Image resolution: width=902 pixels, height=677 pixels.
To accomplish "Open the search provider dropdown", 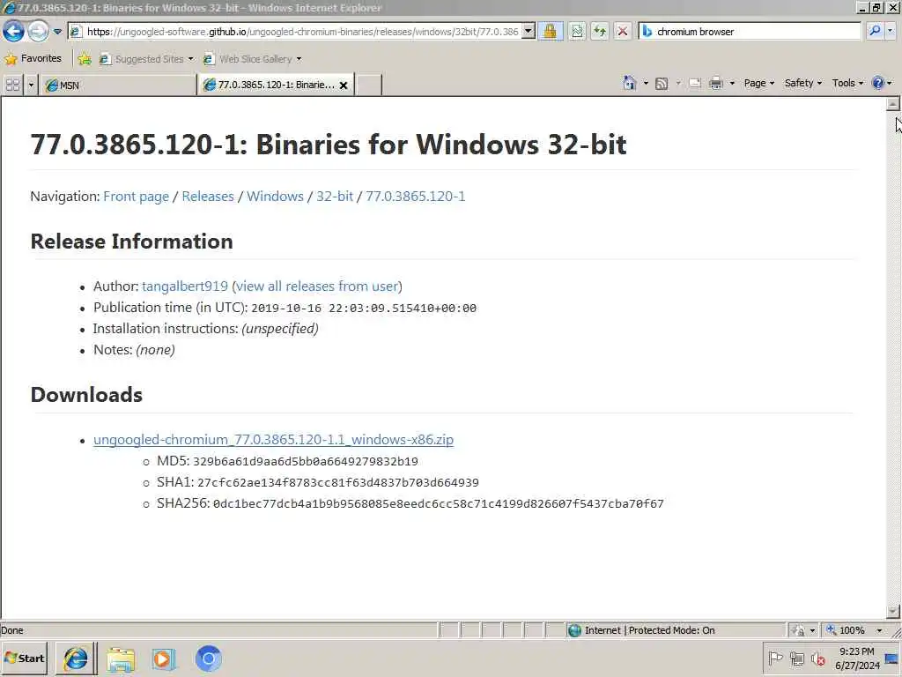I will pos(891,32).
